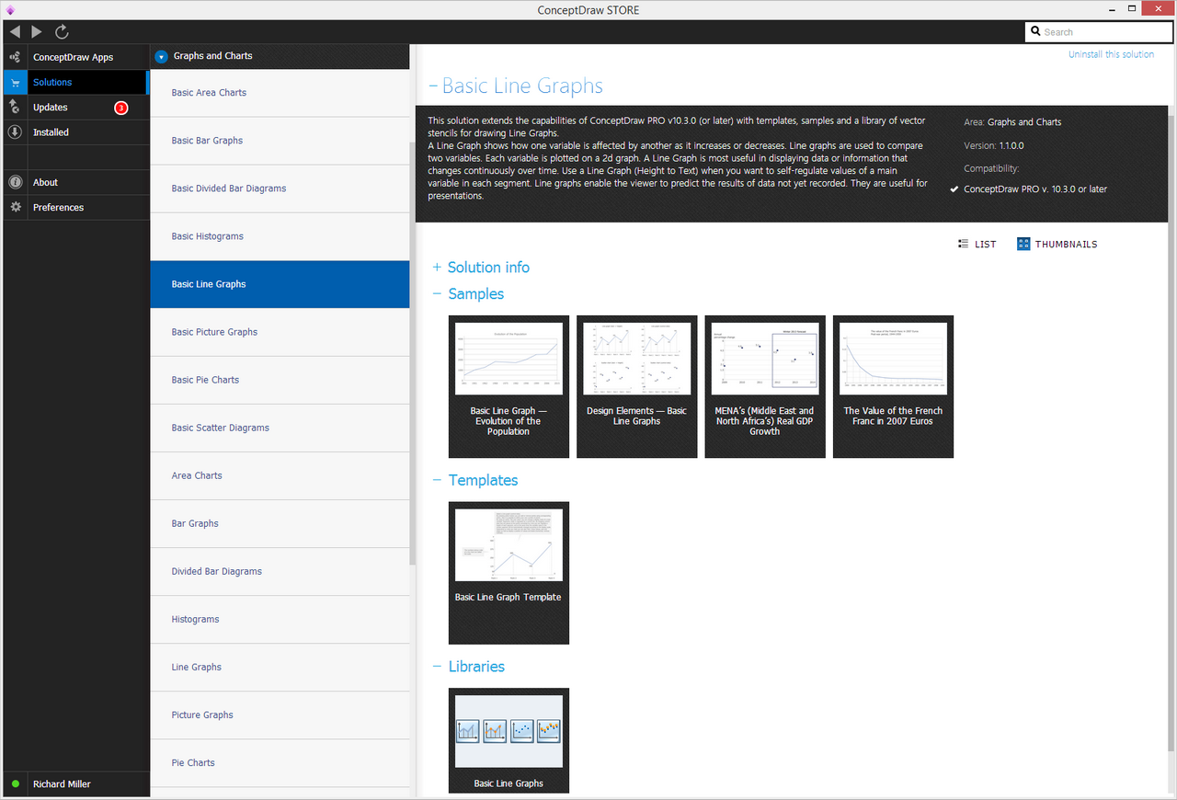Collapse the Graphs and Charts category
The image size is (1177, 800).
(162, 56)
